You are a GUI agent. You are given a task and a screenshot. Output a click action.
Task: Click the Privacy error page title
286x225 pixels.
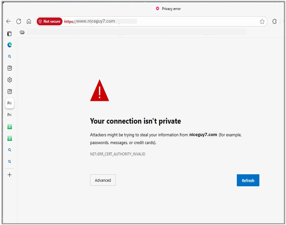pyautogui.click(x=171, y=9)
